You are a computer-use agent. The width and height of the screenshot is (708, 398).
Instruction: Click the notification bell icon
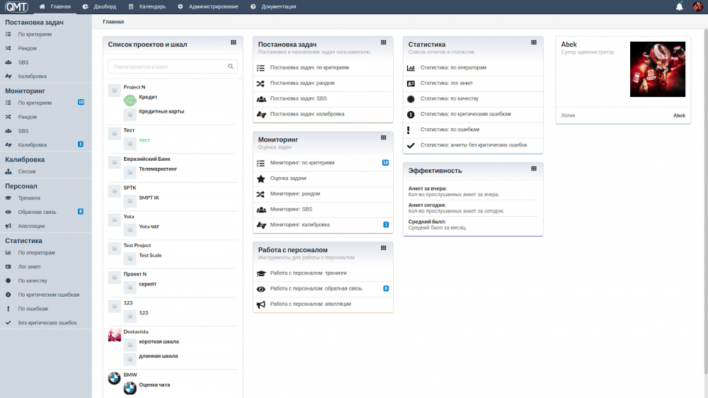click(x=680, y=6)
